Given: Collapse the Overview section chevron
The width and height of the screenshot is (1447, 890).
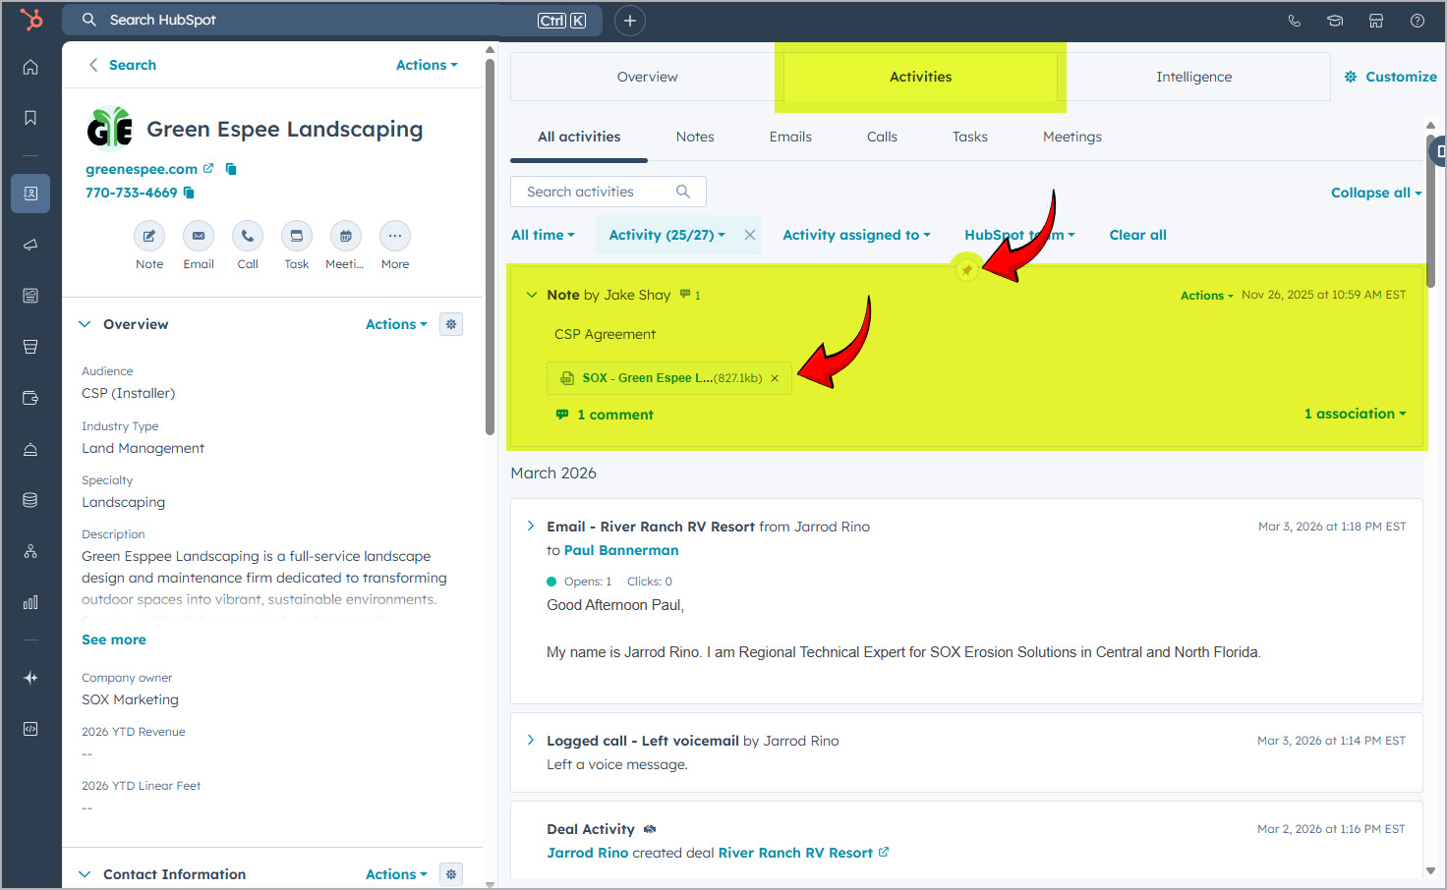Looking at the screenshot, I should (85, 324).
